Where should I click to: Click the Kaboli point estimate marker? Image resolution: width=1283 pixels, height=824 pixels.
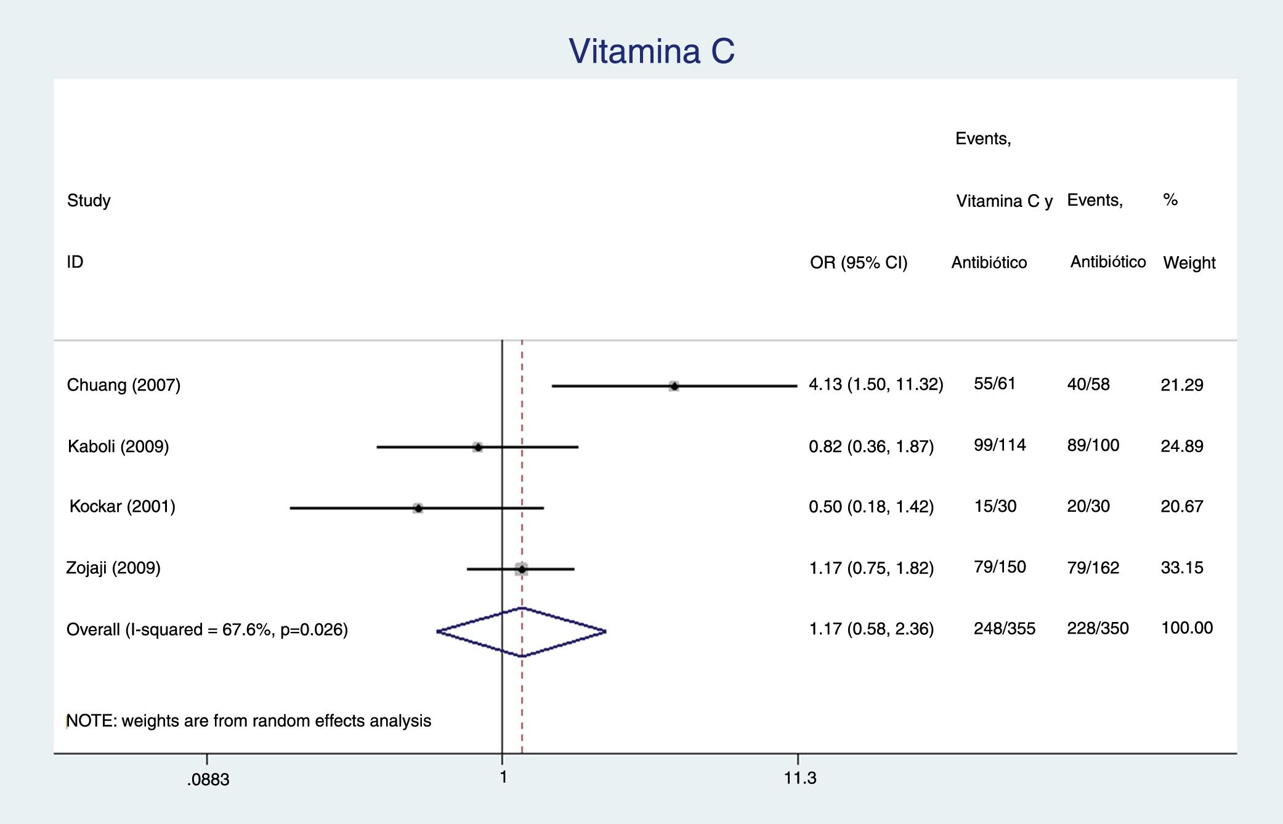[x=478, y=447]
